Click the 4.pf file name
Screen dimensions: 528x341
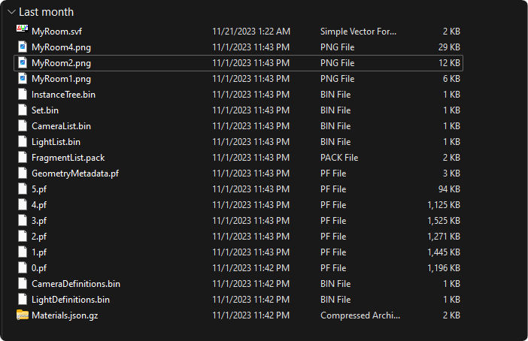pyautogui.click(x=39, y=205)
